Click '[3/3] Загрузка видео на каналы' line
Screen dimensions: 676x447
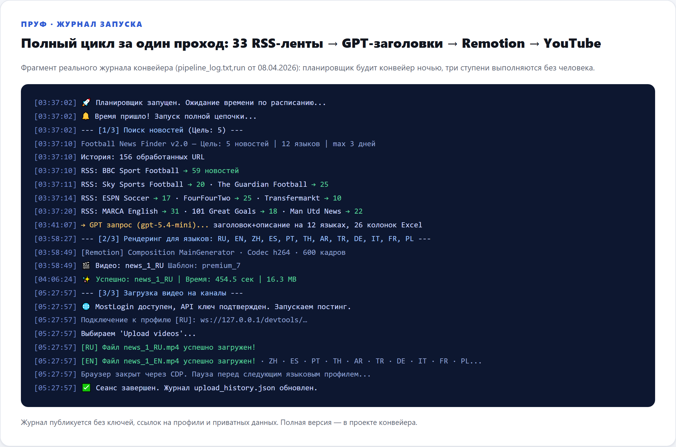[162, 293]
